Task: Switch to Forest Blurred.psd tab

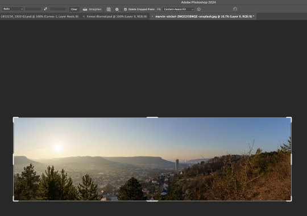Action: [x=117, y=16]
